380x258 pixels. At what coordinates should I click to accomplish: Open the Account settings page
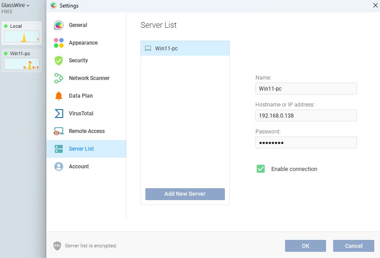86,167
